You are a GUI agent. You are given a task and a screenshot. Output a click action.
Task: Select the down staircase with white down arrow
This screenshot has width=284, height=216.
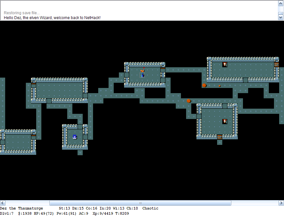point(225,121)
